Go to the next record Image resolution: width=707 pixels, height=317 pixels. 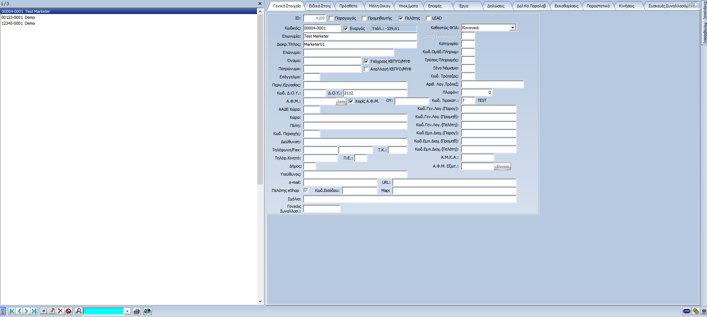click(26, 311)
